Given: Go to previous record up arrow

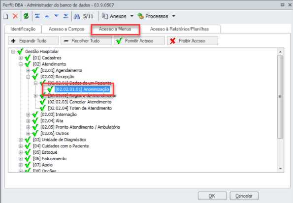Looking at the screenshot, I should (x=47, y=16).
